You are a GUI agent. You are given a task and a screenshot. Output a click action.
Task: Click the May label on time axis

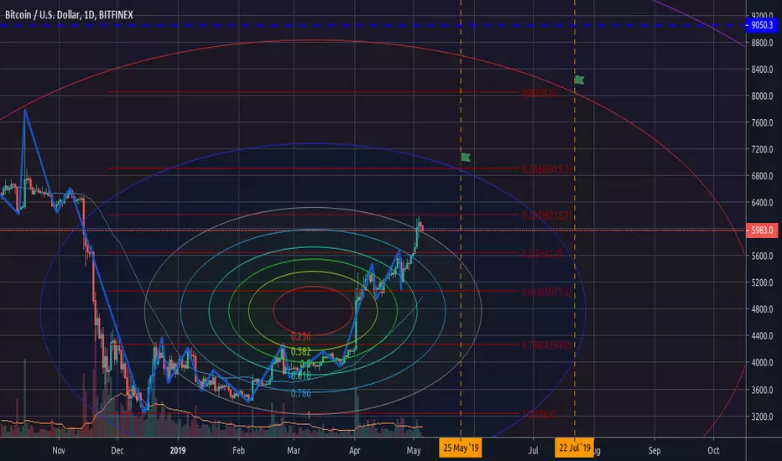click(x=414, y=451)
